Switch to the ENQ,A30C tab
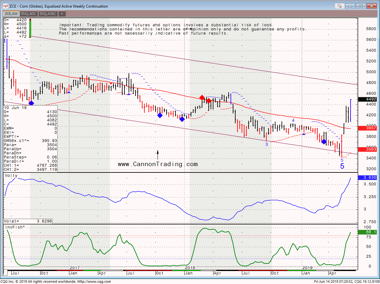This screenshot has height=284, width=380. (47, 14)
